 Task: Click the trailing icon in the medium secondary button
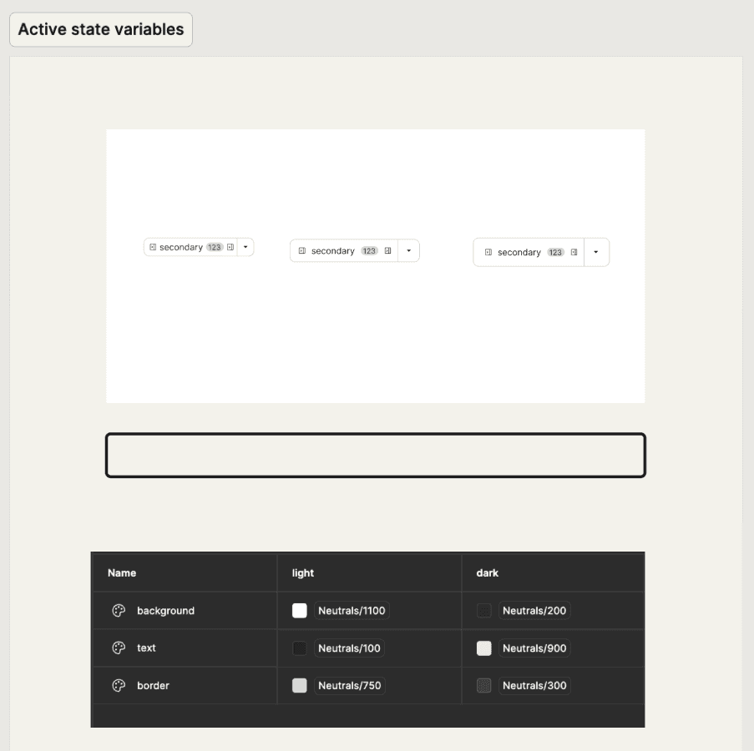(387, 250)
